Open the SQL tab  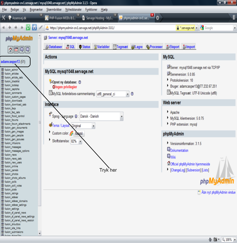70,47
